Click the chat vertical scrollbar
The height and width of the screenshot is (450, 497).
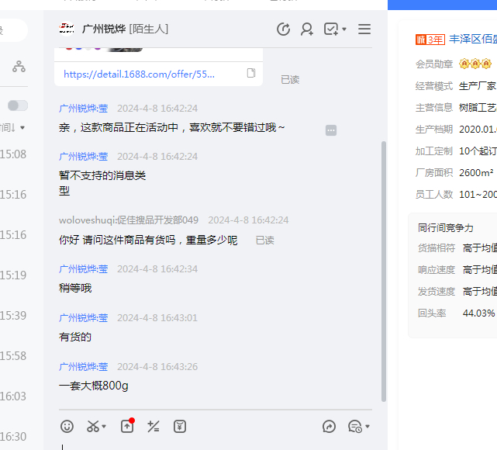[x=383, y=272]
